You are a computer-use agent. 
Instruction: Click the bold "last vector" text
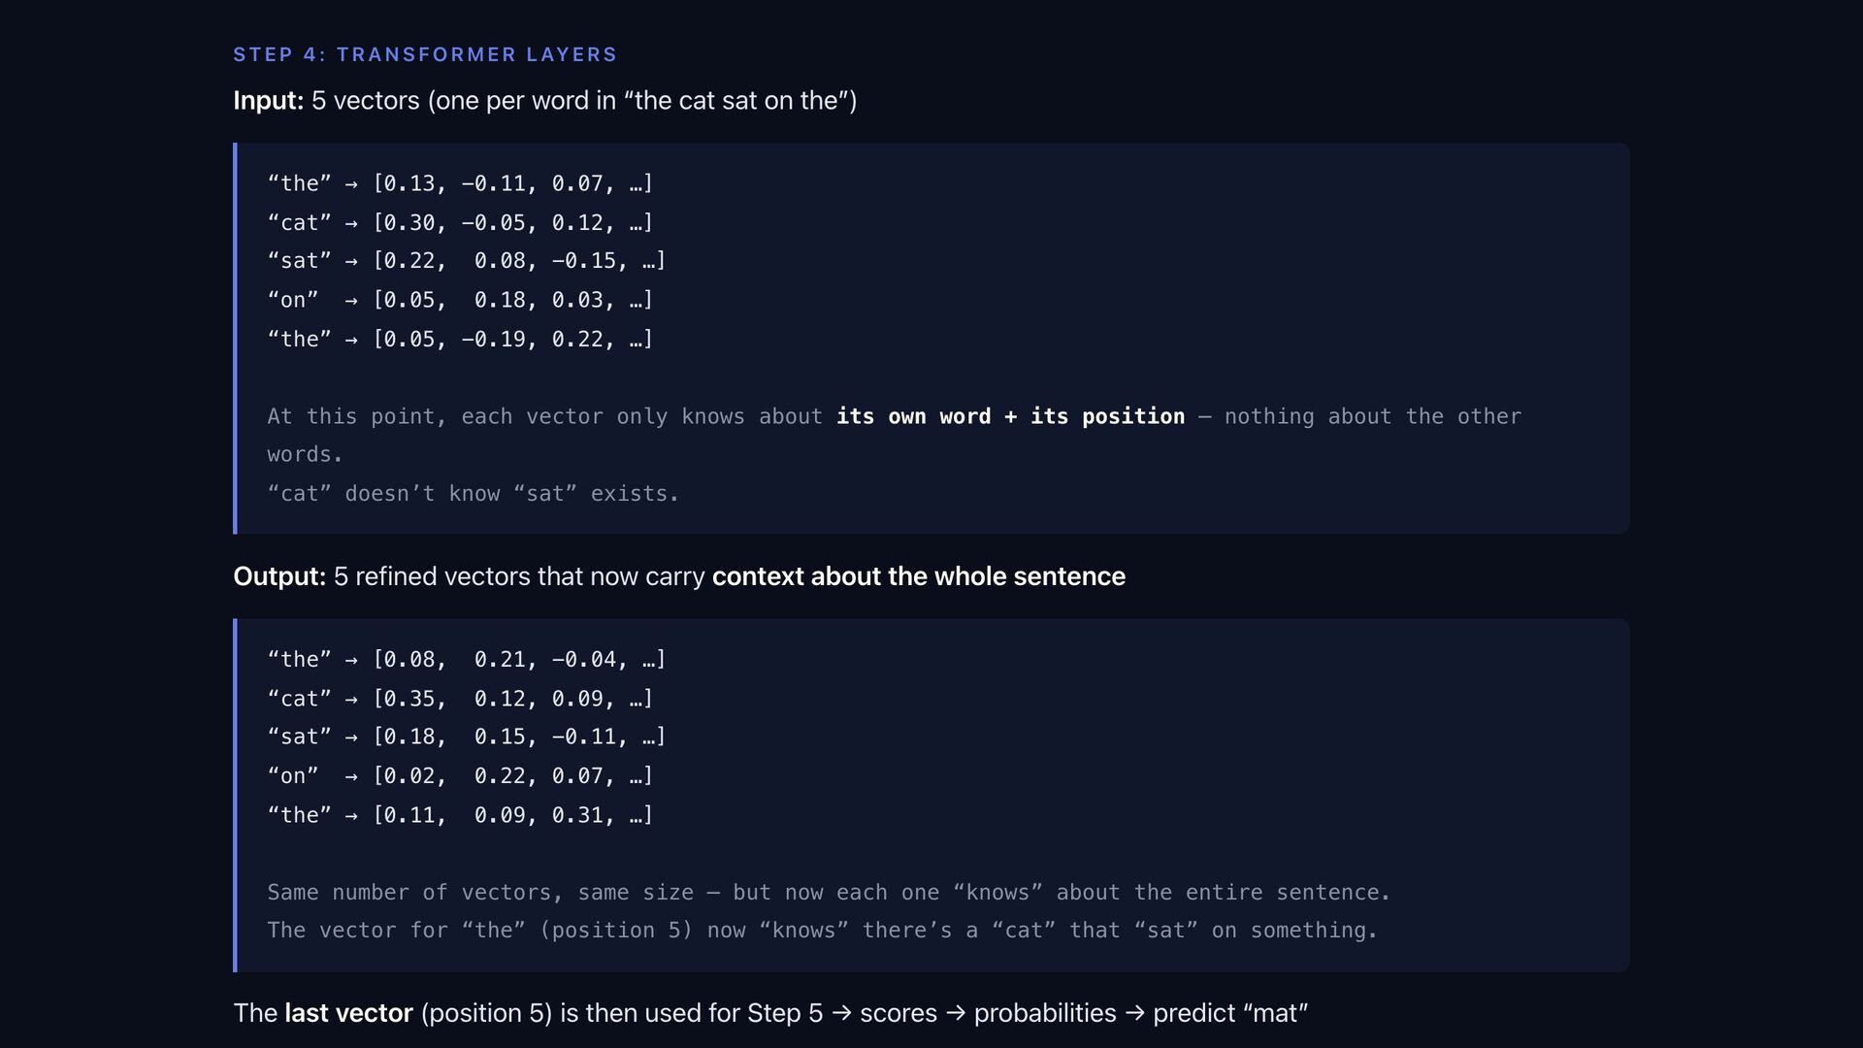(348, 1013)
